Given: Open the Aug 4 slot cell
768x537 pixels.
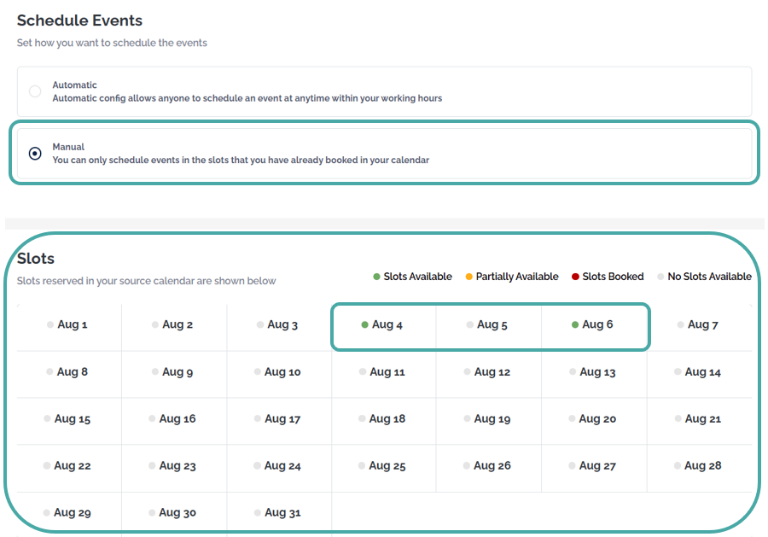Looking at the screenshot, I should pos(382,324).
